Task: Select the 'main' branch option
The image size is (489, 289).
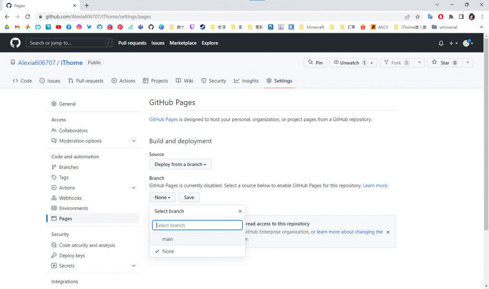Action: [x=197, y=239]
